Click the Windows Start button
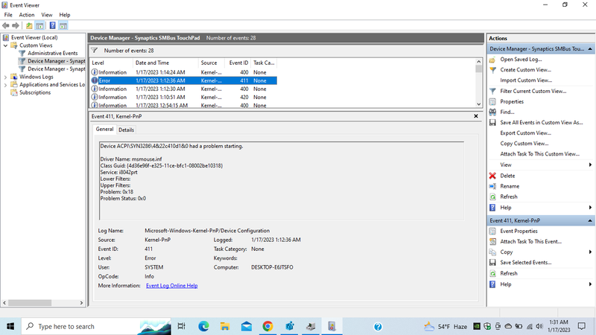 [x=10, y=326]
